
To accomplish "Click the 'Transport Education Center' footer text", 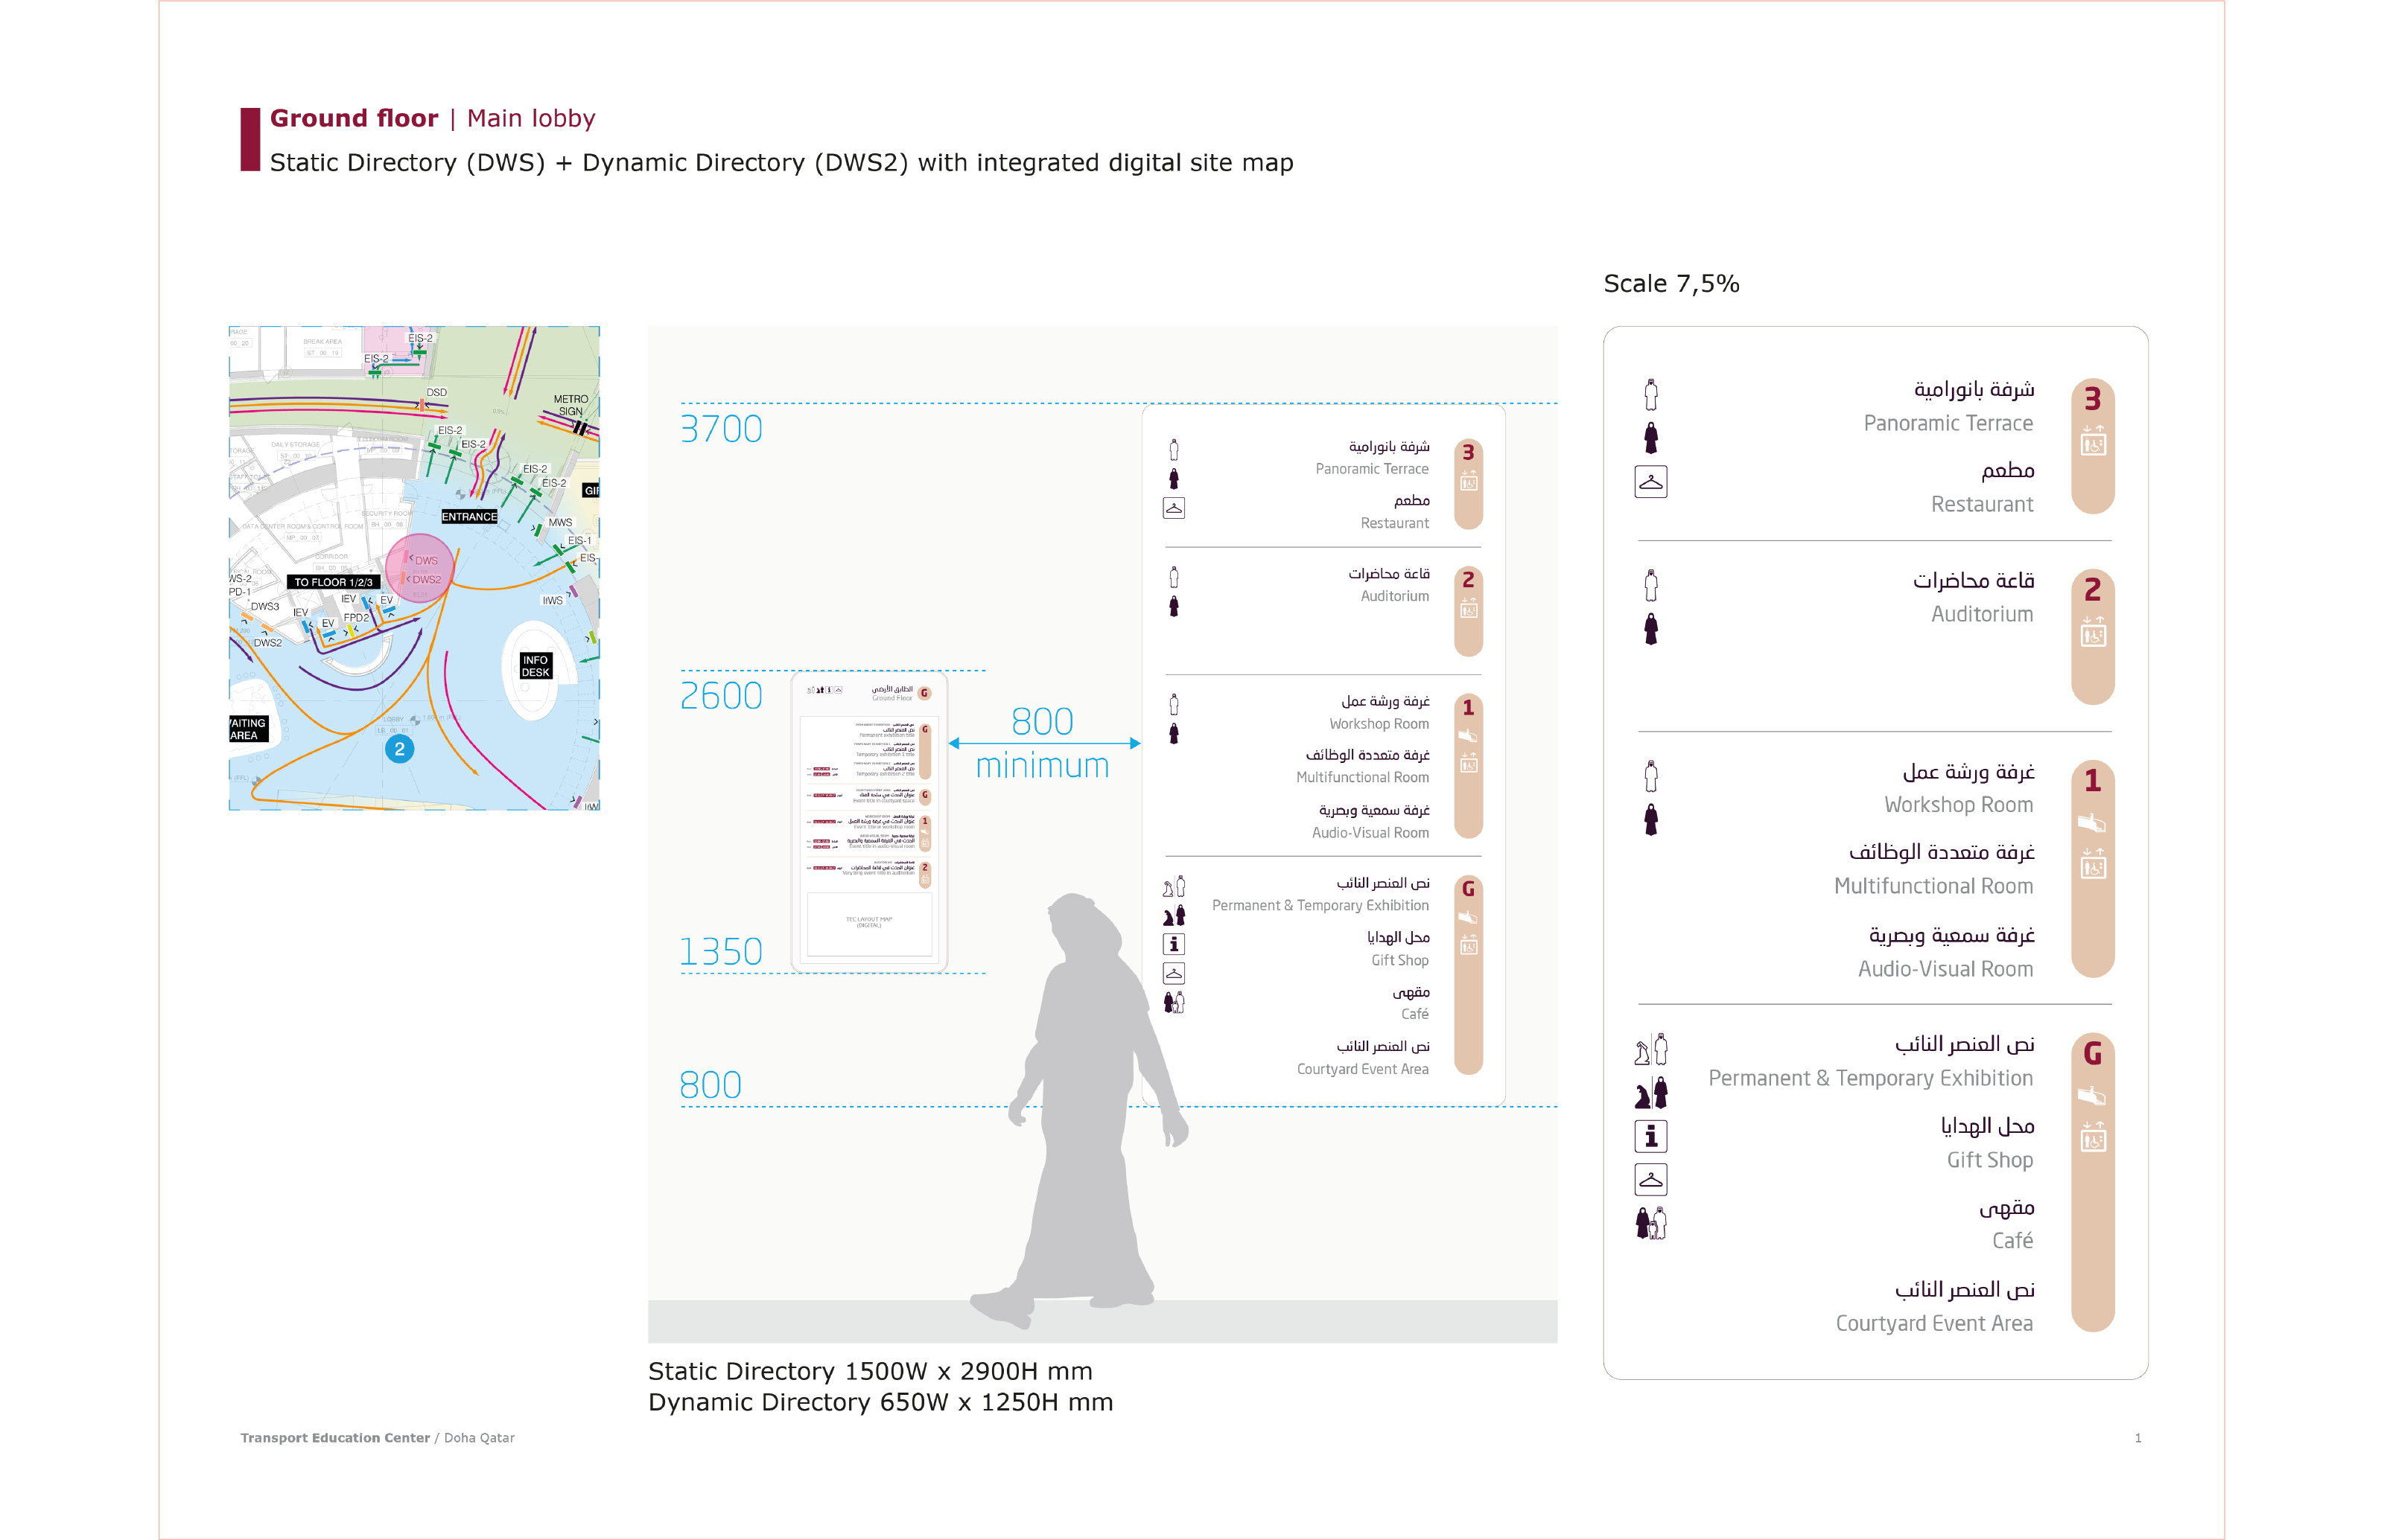I will tap(335, 1438).
